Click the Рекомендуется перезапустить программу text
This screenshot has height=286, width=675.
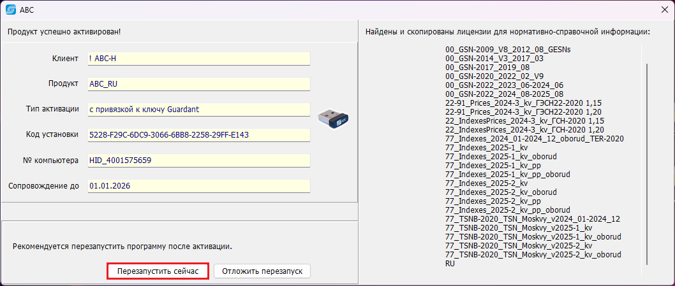click(122, 247)
